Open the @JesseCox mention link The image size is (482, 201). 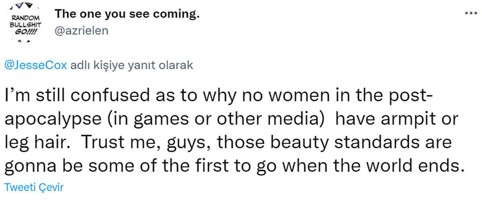(35, 66)
